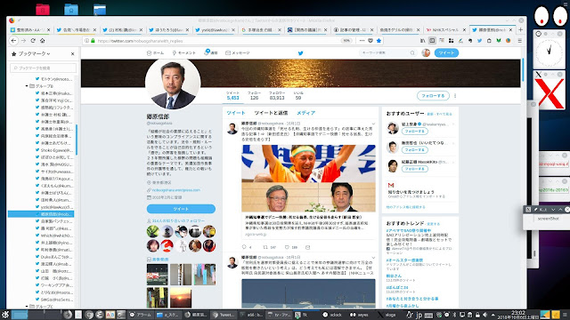Click Twitter bird logo in top navigation
Viewport: 570px width, 320px height.
coord(301,53)
